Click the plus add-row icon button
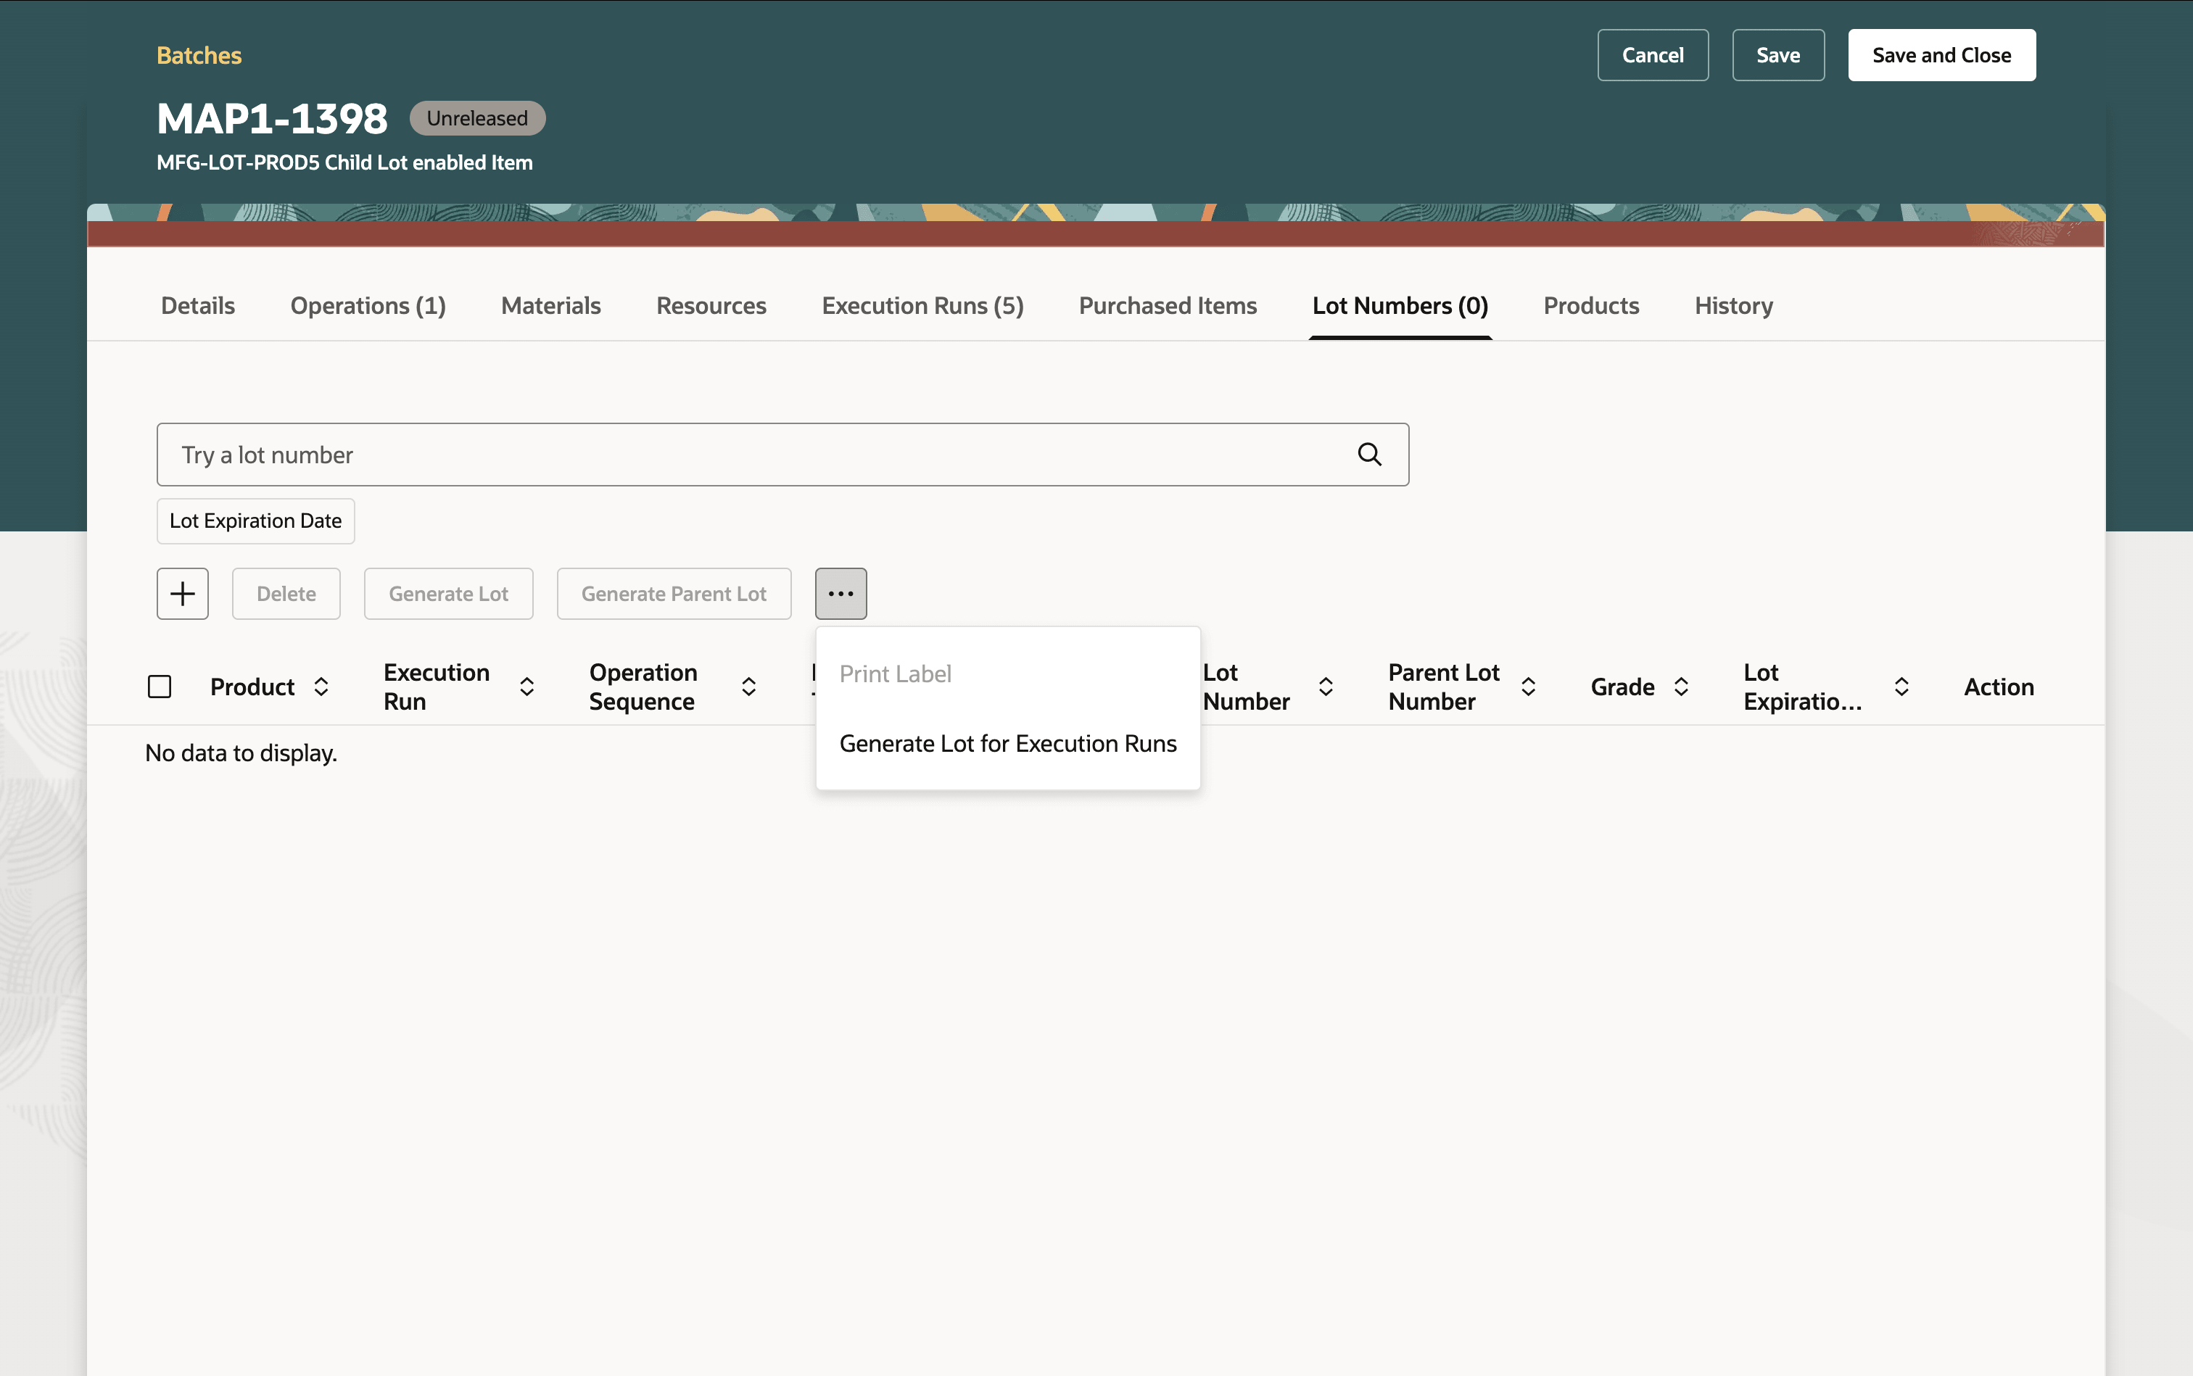Image resolution: width=2193 pixels, height=1376 pixels. [x=182, y=593]
